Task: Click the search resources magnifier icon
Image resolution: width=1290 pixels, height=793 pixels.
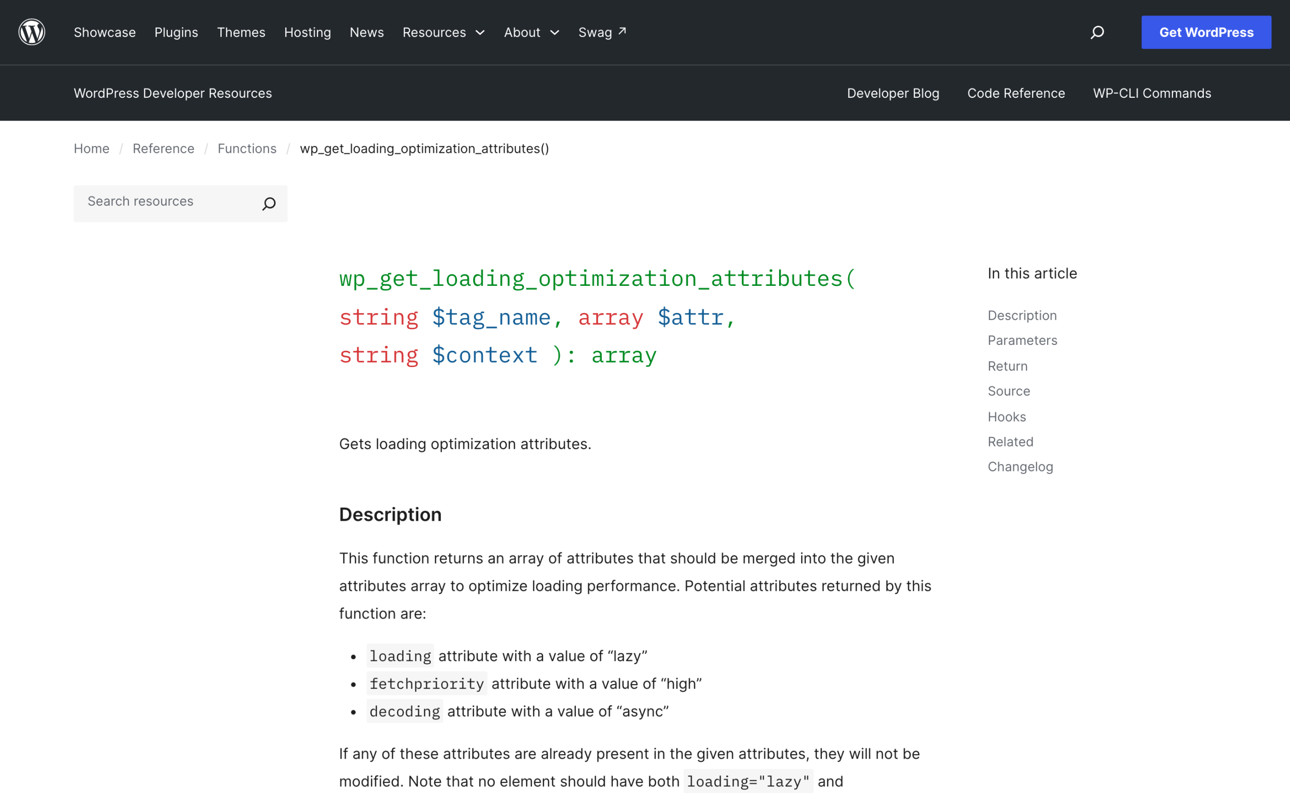Action: (x=269, y=204)
